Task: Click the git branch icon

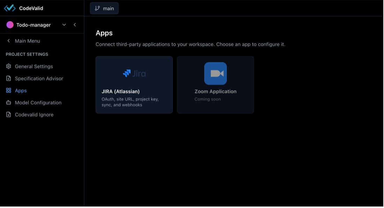Action: [97, 8]
